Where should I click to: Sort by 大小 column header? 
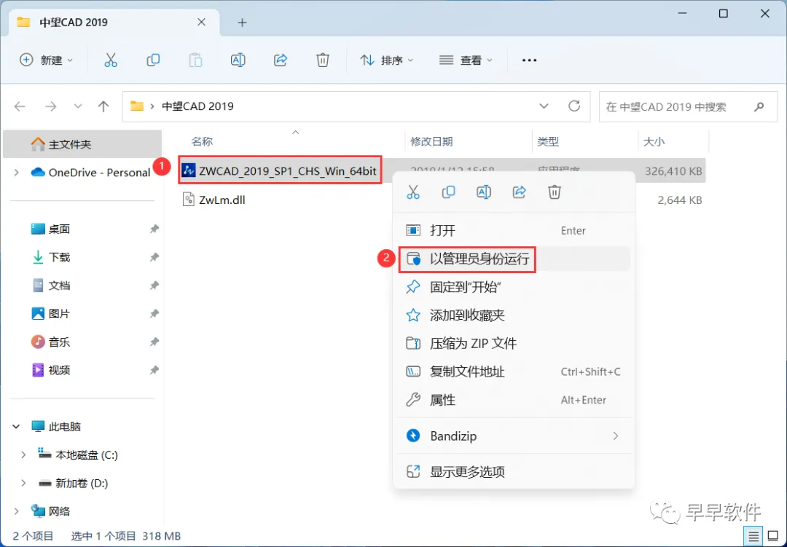tap(654, 142)
